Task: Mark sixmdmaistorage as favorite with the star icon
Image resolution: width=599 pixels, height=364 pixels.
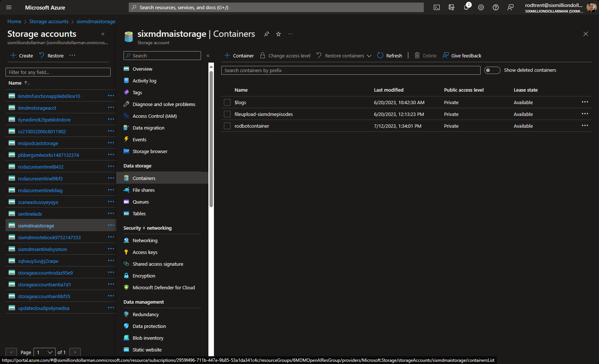Action: [278, 34]
